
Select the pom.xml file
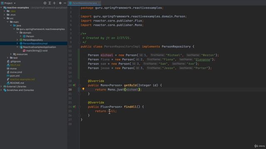pos(15,76)
